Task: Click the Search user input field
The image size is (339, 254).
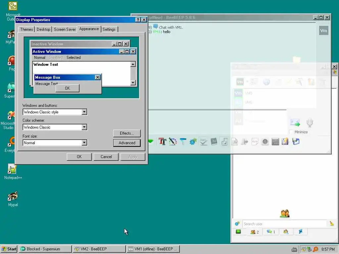Action: click(284, 224)
